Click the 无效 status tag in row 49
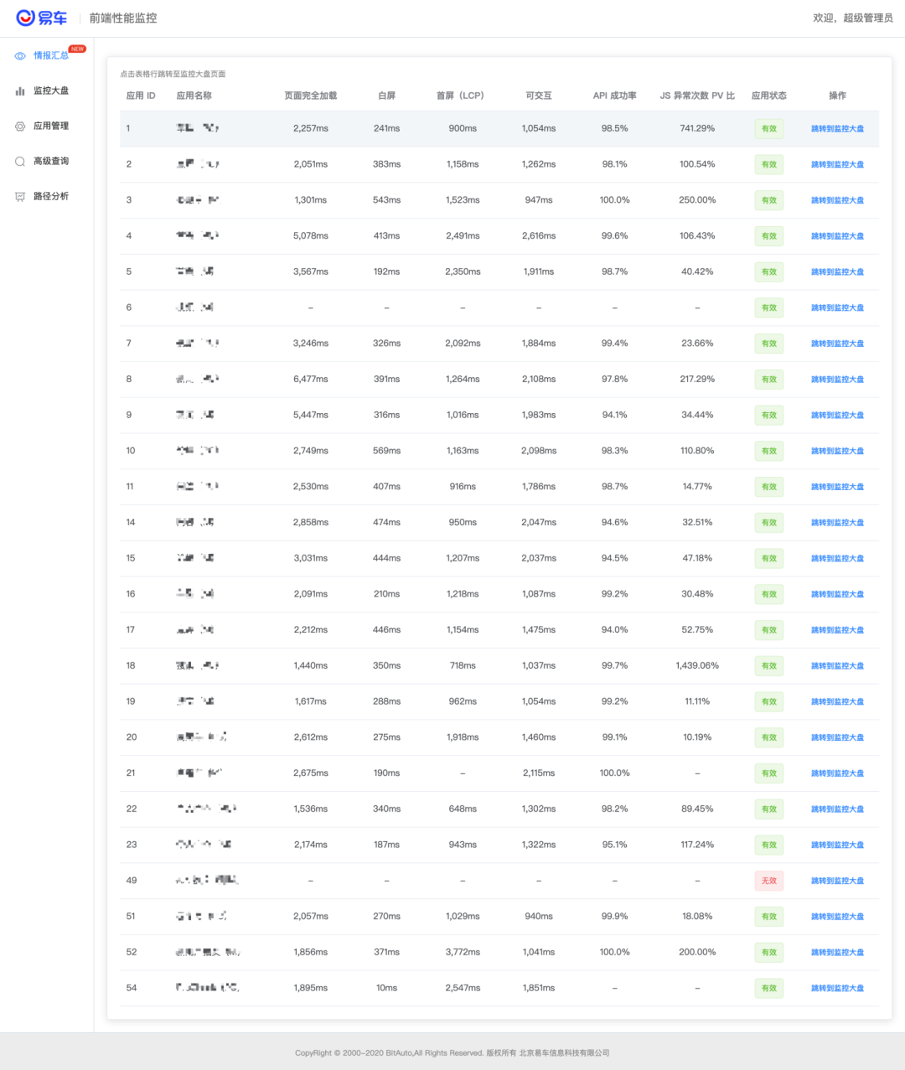The image size is (905, 1070). click(x=769, y=881)
